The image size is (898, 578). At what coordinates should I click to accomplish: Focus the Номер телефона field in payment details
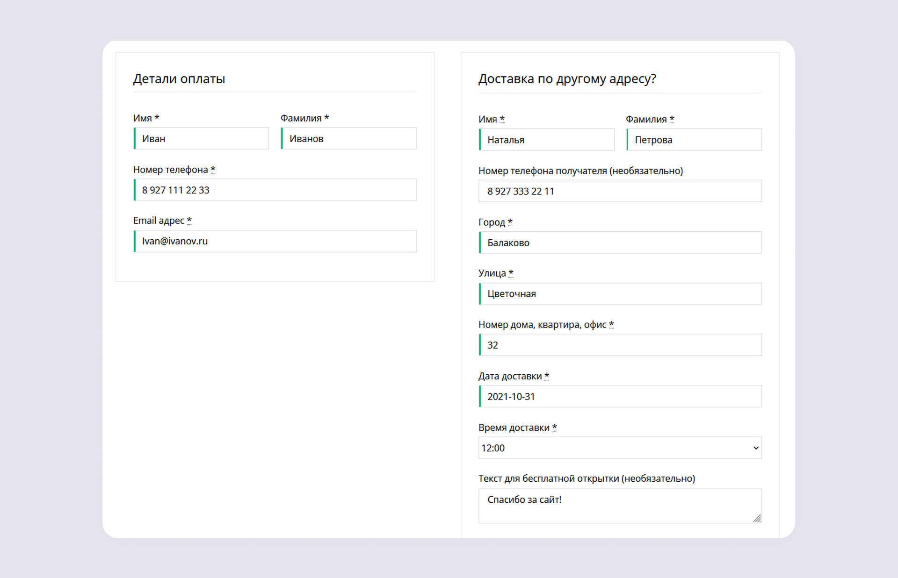click(275, 190)
